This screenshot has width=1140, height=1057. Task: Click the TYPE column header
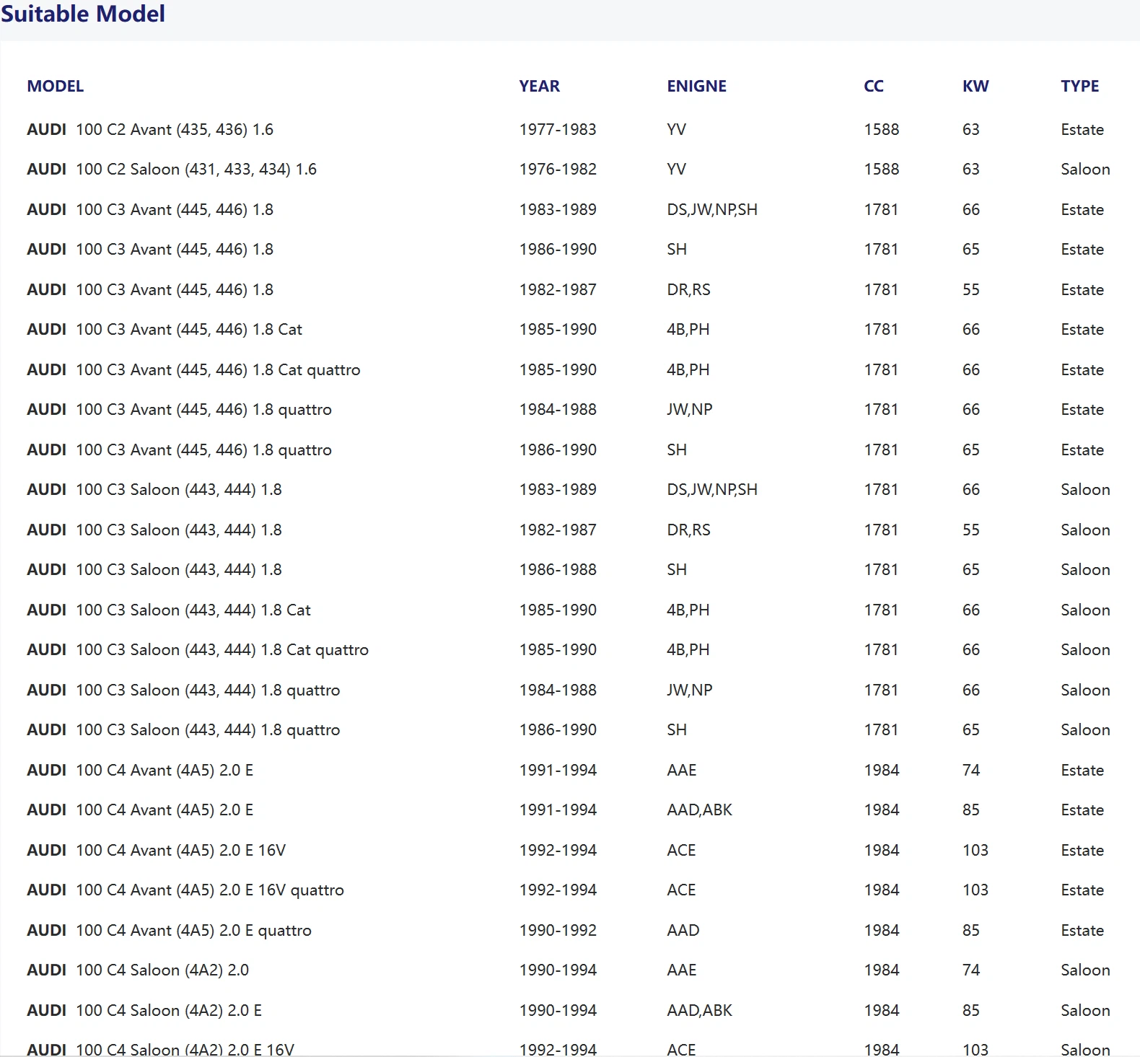click(1080, 87)
